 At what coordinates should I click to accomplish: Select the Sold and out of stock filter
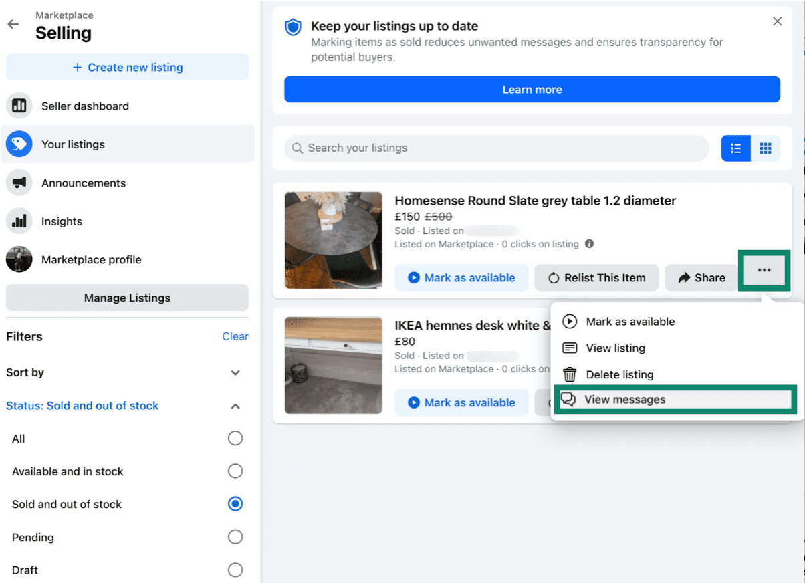point(235,504)
